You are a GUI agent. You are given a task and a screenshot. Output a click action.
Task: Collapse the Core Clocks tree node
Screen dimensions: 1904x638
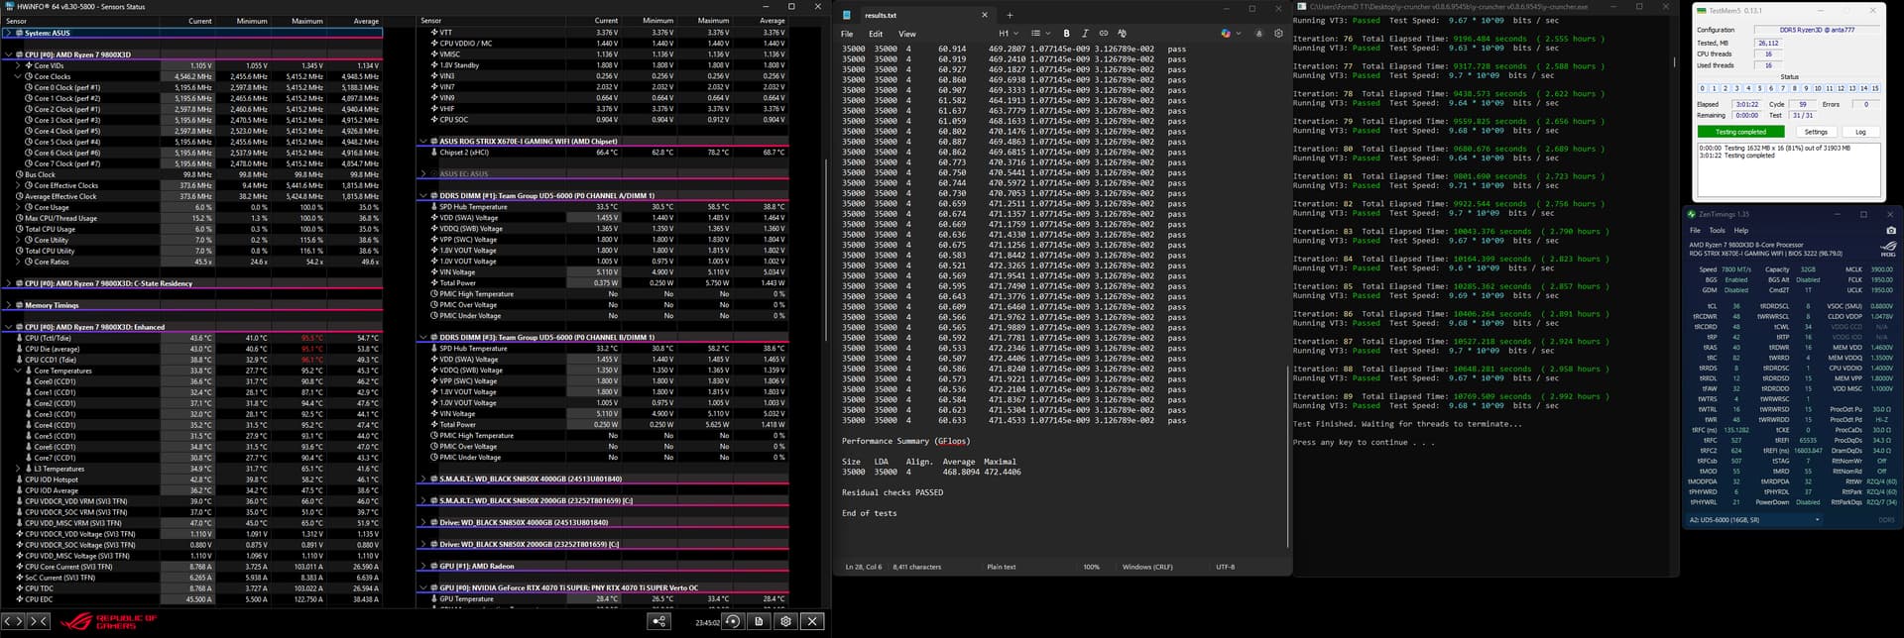tap(18, 76)
